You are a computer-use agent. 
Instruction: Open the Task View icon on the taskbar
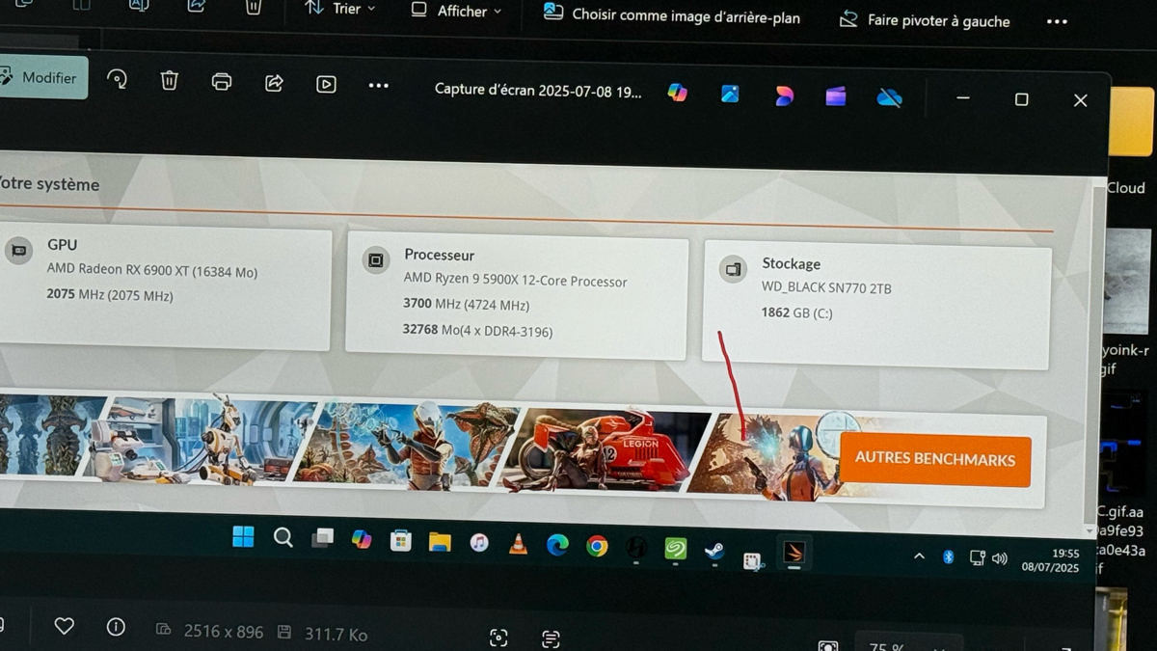point(322,538)
